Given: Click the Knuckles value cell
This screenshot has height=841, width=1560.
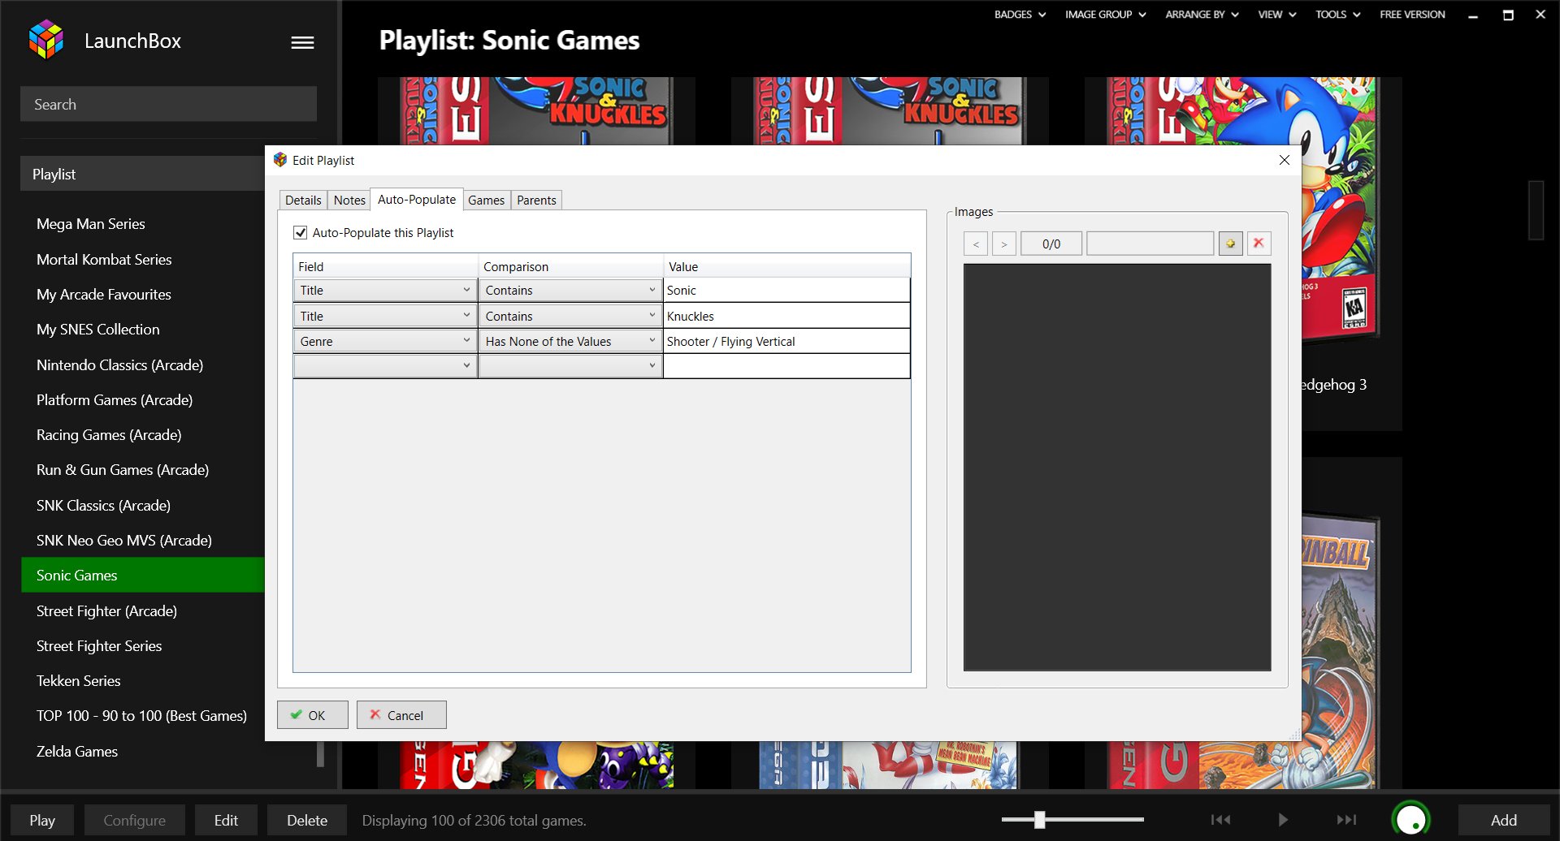Looking at the screenshot, I should (786, 316).
